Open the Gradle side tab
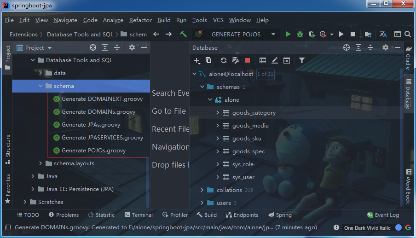This screenshot has width=416, height=238. (x=409, y=58)
